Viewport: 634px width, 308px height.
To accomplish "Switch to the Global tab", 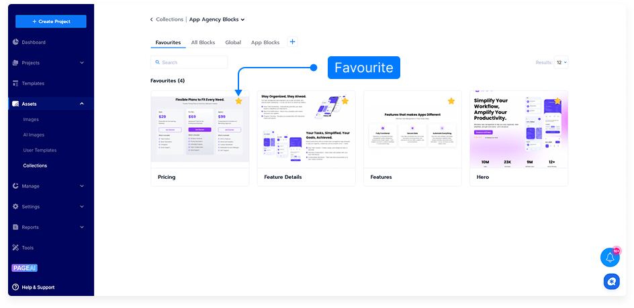I will tap(233, 42).
